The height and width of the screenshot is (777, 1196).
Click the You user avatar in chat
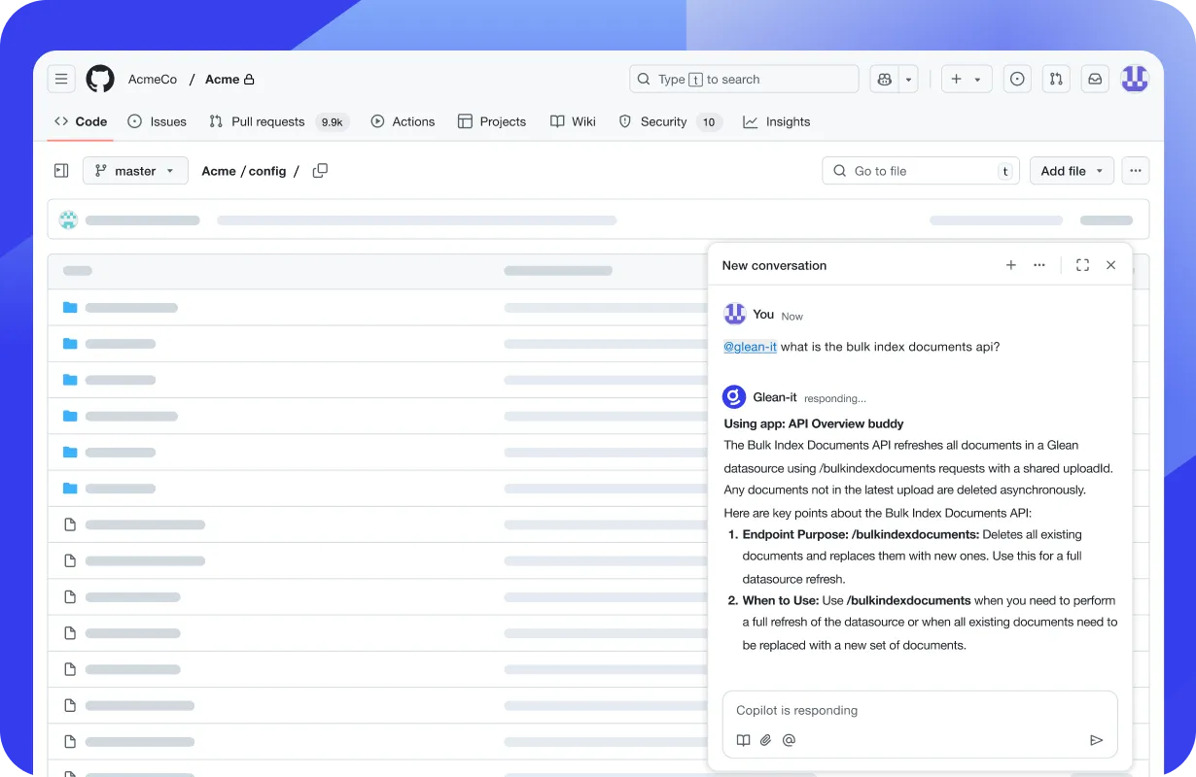(x=734, y=314)
